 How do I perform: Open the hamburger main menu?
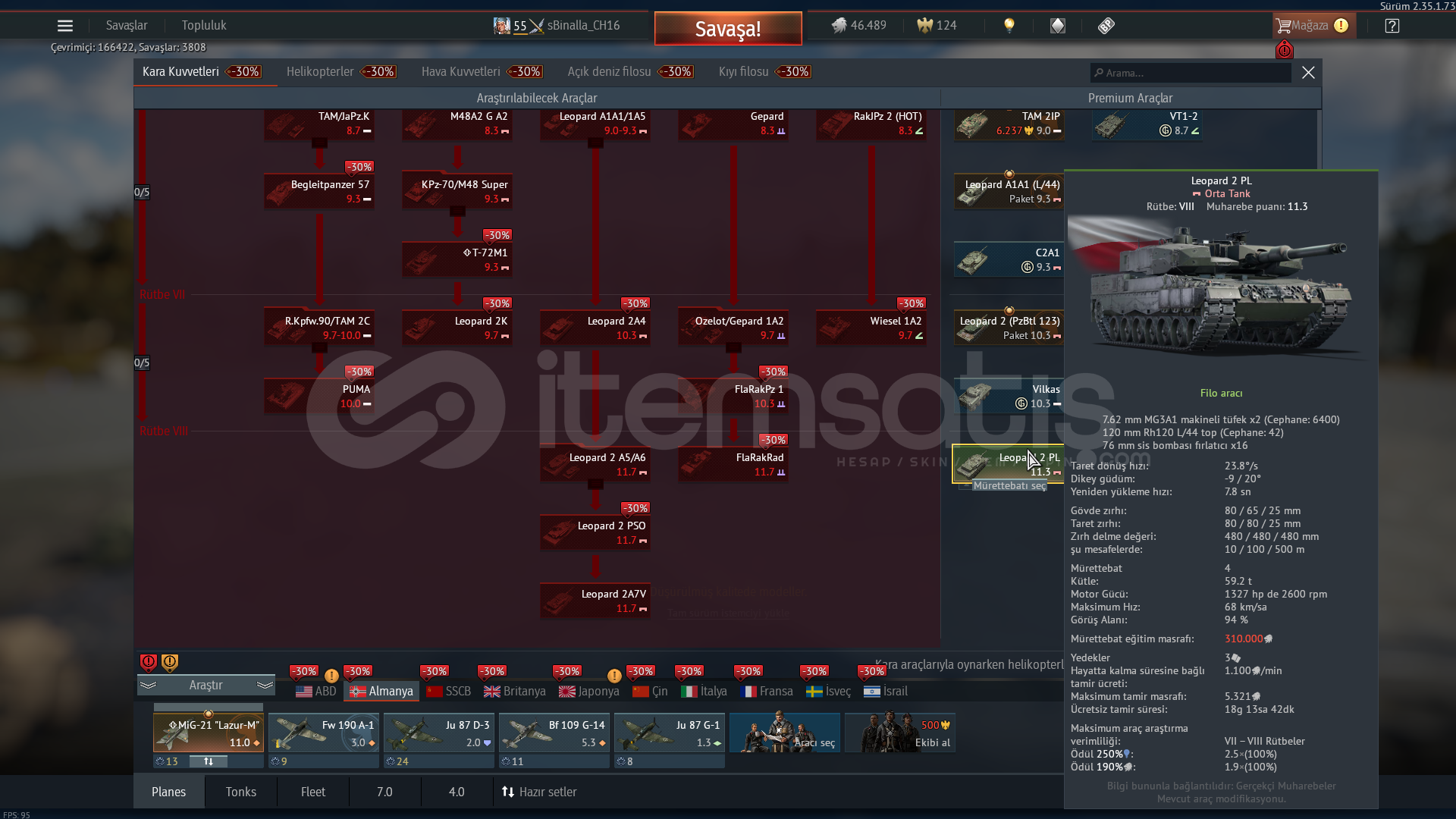(x=65, y=26)
